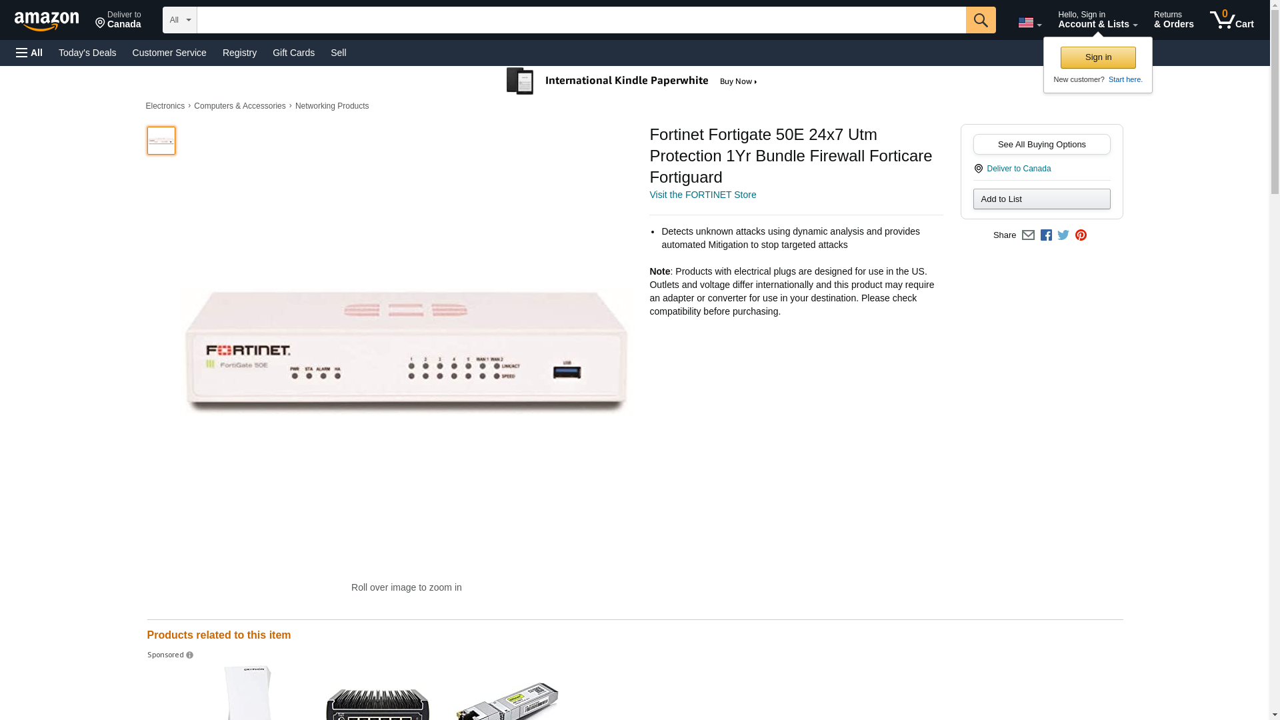This screenshot has width=1280, height=720.
Task: Focus the Amazon search field
Action: pos(581,20)
